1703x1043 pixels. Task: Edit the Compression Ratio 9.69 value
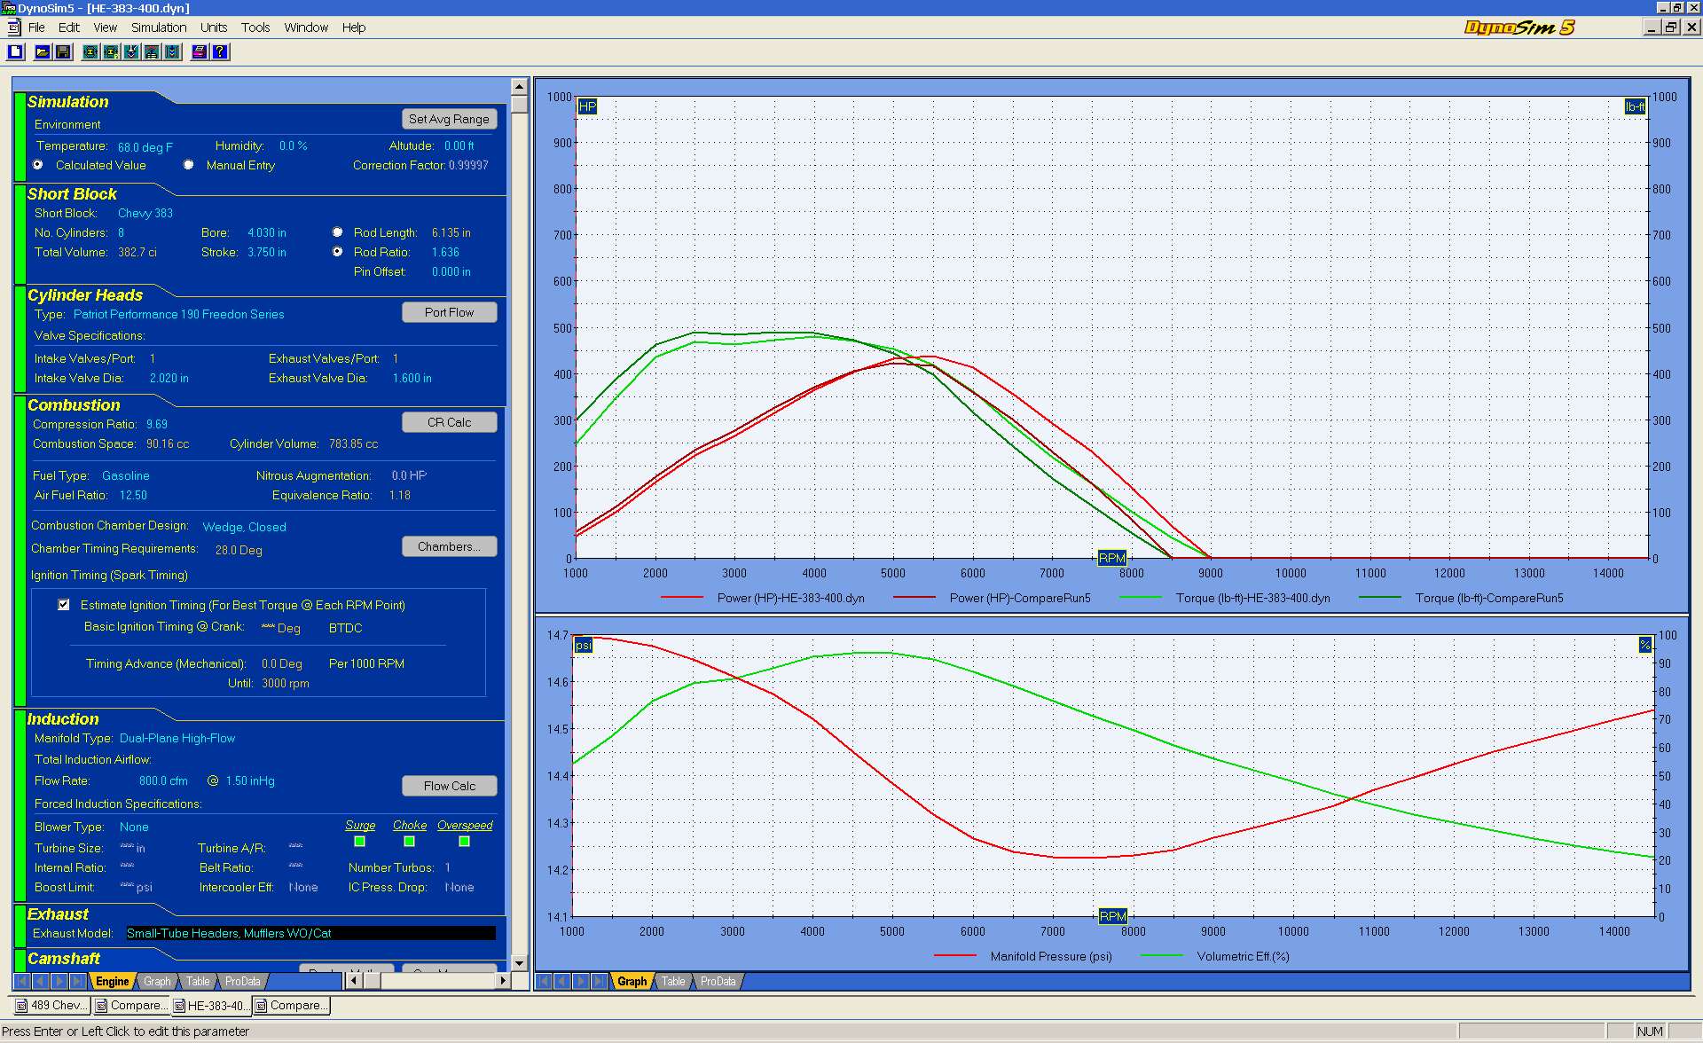157,424
